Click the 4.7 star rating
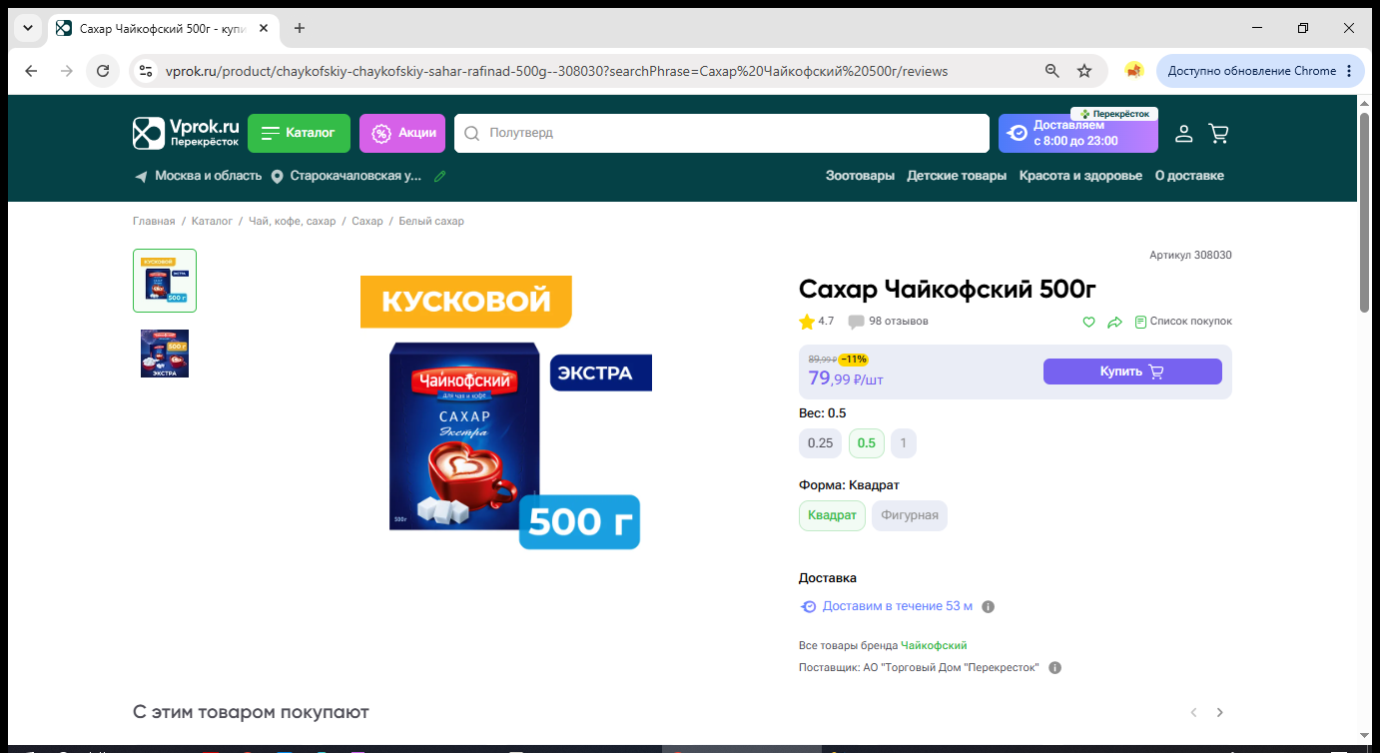The width and height of the screenshot is (1380, 753). 817,322
